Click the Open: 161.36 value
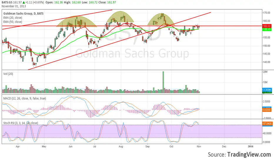This screenshot has height=161, width=274. pos(54,2)
